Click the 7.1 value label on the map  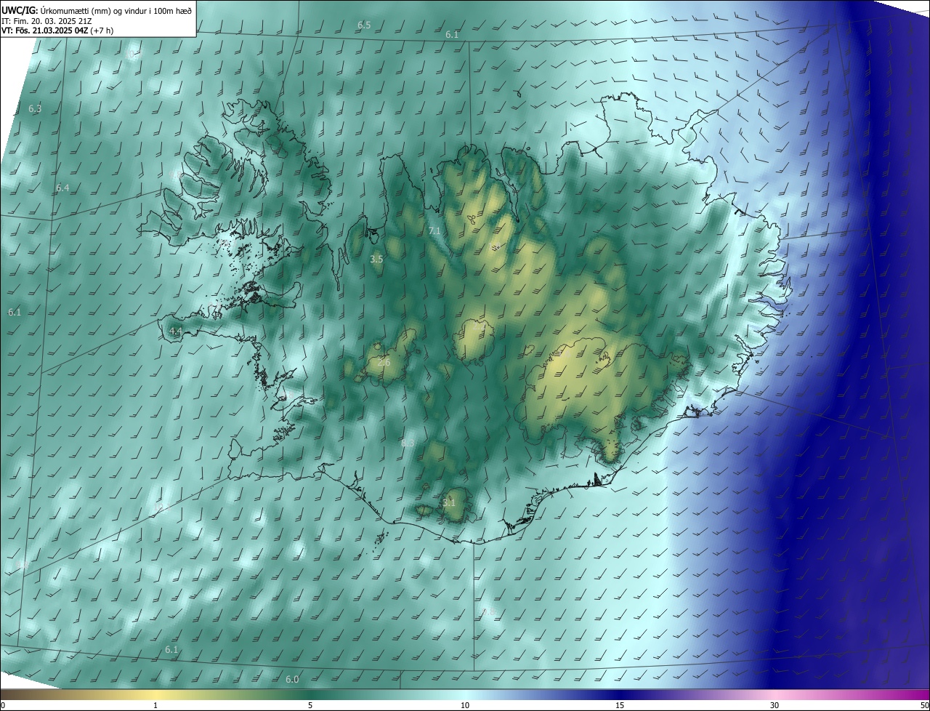pyautogui.click(x=434, y=230)
